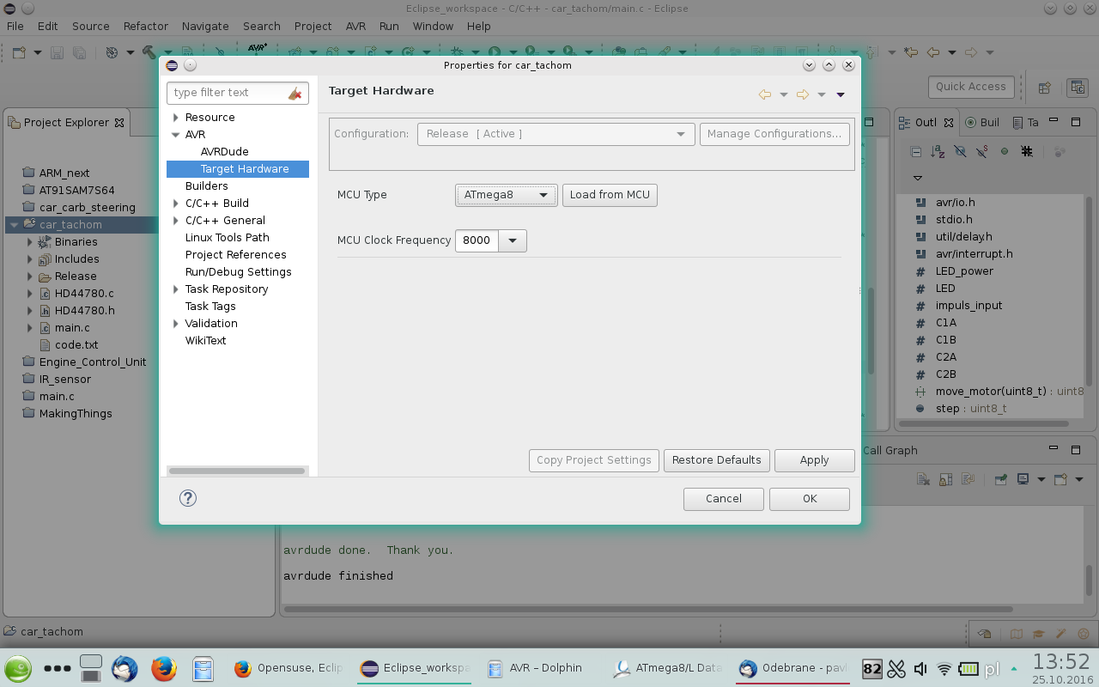This screenshot has height=687, width=1099.
Task: Expand the C/C++ Build node
Action: (176, 204)
